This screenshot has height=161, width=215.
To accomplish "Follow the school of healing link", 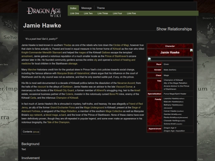I will click(124, 60).
